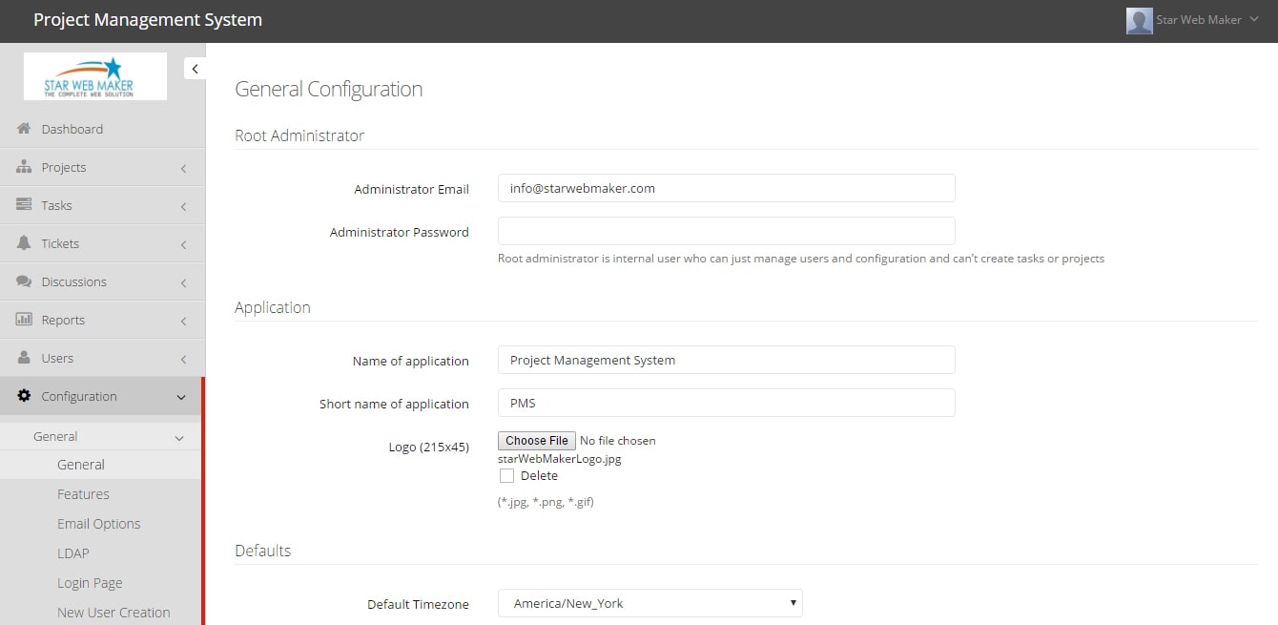Open the Star Web Maker user menu

1193,20
